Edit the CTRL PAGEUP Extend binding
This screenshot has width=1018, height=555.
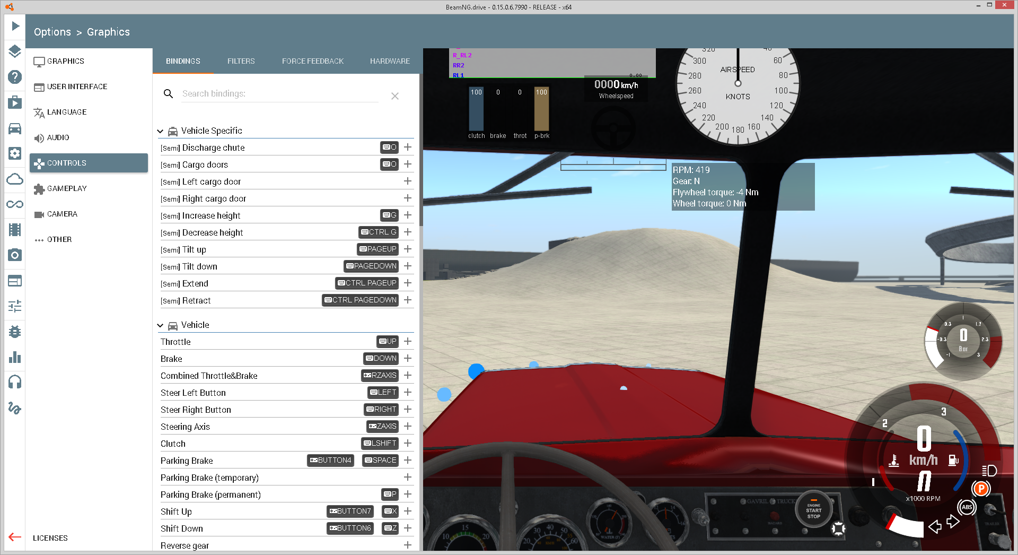(367, 283)
